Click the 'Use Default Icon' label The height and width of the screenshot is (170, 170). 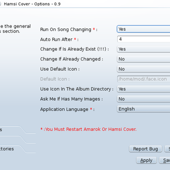click(x=60, y=69)
